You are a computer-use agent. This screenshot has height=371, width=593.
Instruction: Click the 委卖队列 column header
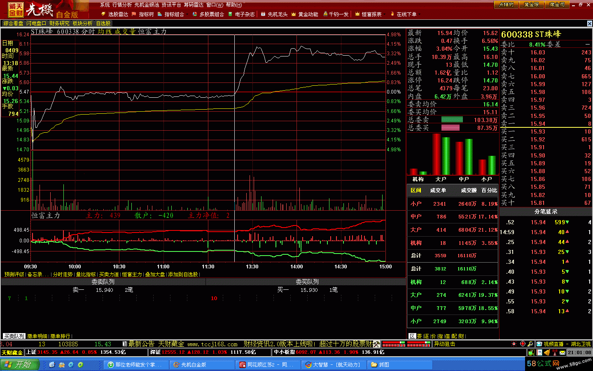103,282
